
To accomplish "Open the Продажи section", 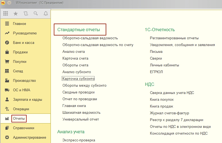I will pyautogui.click(x=20, y=52).
